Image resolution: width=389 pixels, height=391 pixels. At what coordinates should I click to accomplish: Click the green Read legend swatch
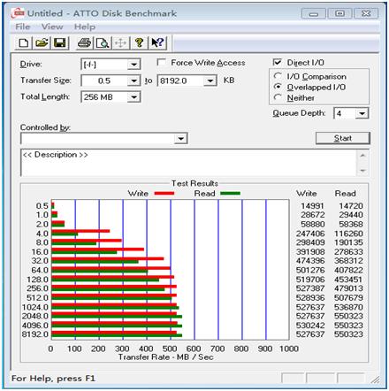(x=230, y=194)
